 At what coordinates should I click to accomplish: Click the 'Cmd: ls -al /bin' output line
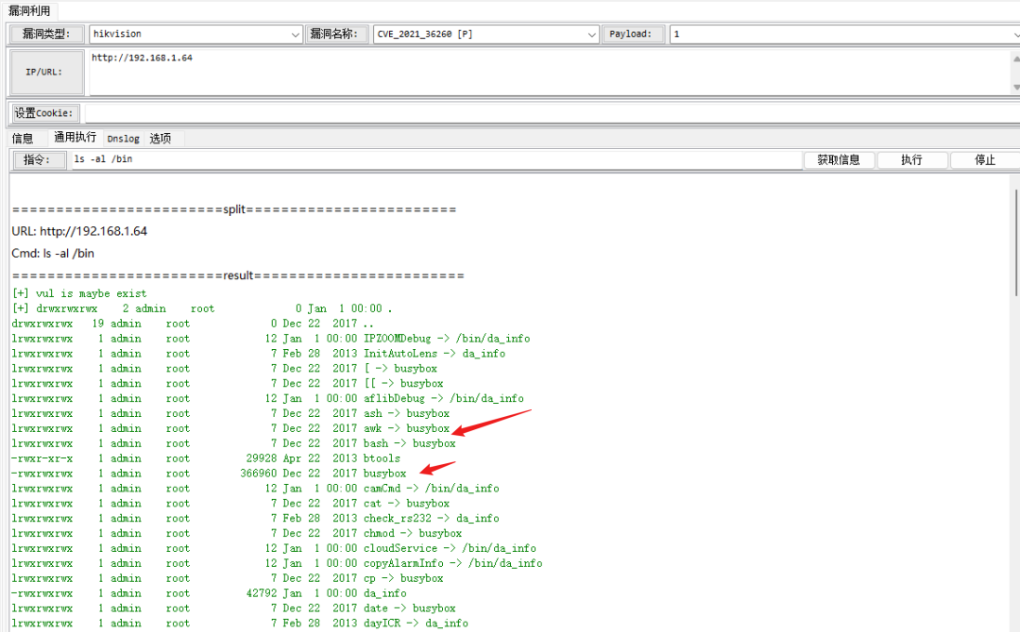(x=53, y=254)
